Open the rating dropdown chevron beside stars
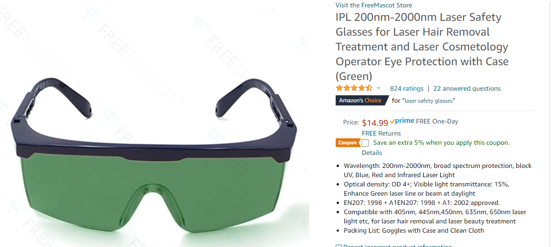This screenshot has height=247, width=551. click(x=378, y=88)
